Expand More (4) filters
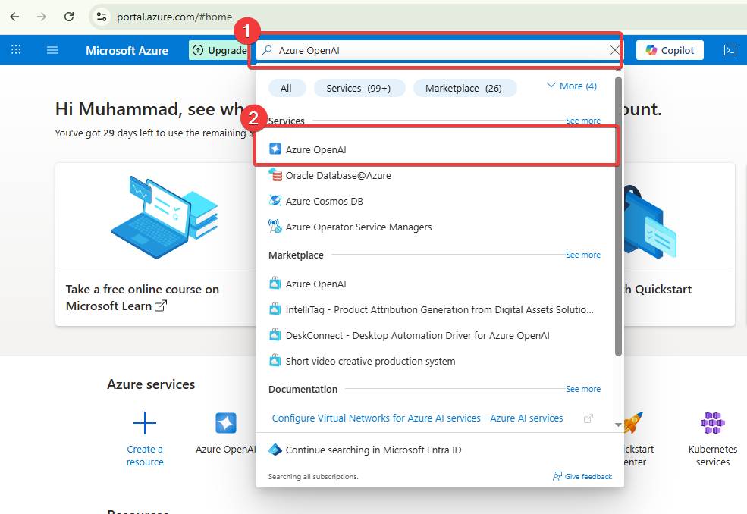The height and width of the screenshot is (514, 747). point(572,86)
